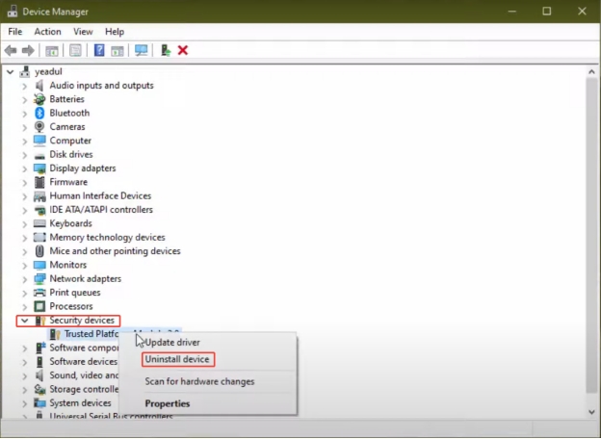Click the Forward arrow in the toolbar
The image size is (601, 439).
pos(28,51)
